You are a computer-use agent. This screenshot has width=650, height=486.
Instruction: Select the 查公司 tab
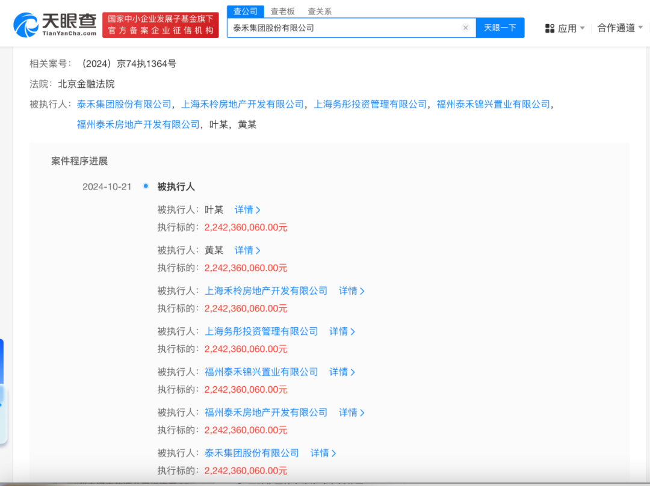(246, 11)
